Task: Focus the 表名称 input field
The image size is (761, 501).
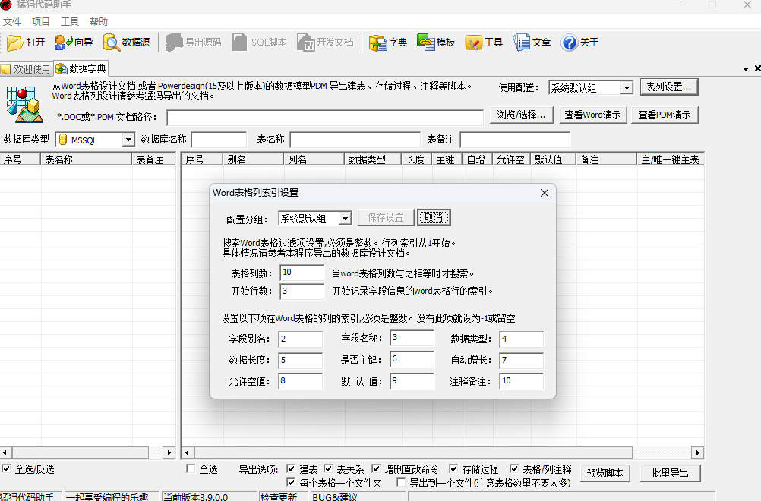Action: pos(355,140)
